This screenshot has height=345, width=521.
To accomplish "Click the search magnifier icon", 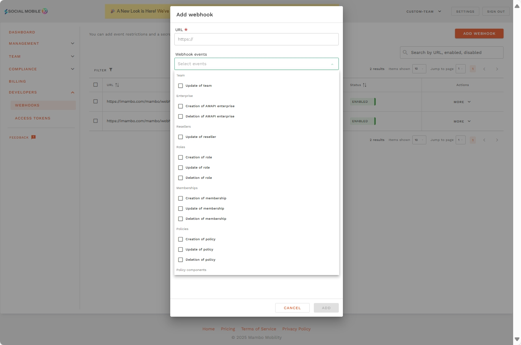I will pyautogui.click(x=405, y=52).
